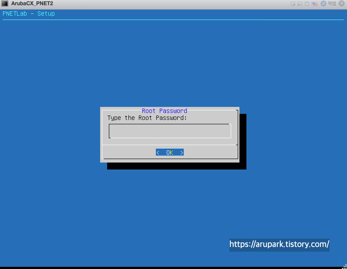Confirm with the OK button
The image size is (347, 269).
pos(170,153)
